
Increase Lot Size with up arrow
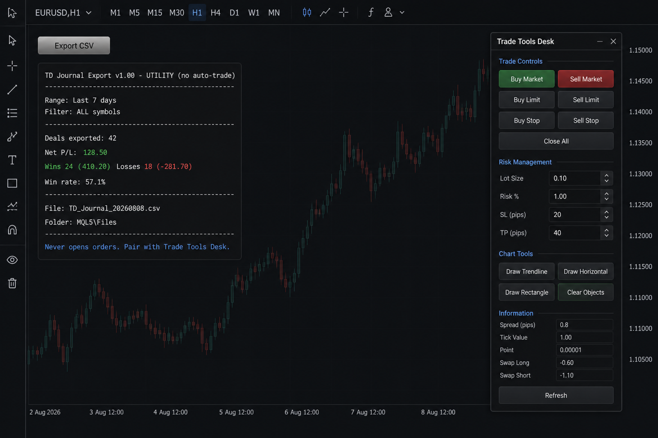click(607, 175)
